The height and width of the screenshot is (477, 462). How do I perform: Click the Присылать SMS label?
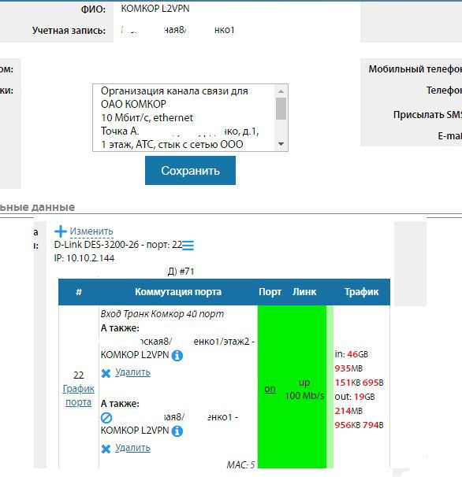click(427, 115)
